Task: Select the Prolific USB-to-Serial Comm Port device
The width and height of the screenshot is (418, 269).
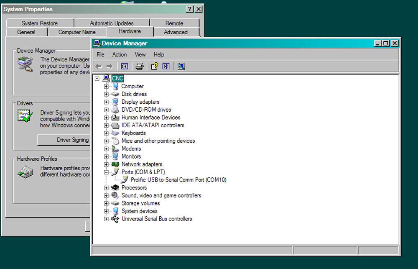Action: tap(178, 180)
